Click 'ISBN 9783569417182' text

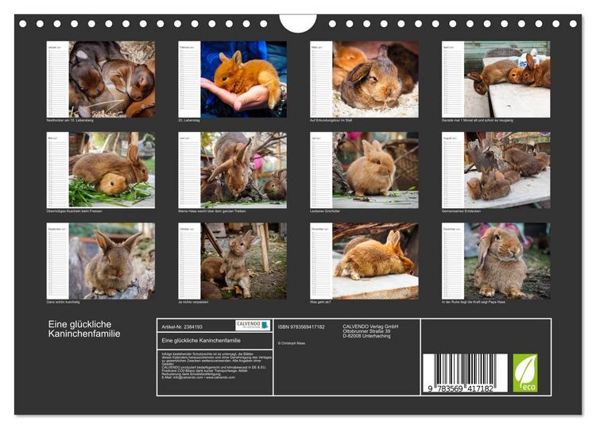[301, 327]
